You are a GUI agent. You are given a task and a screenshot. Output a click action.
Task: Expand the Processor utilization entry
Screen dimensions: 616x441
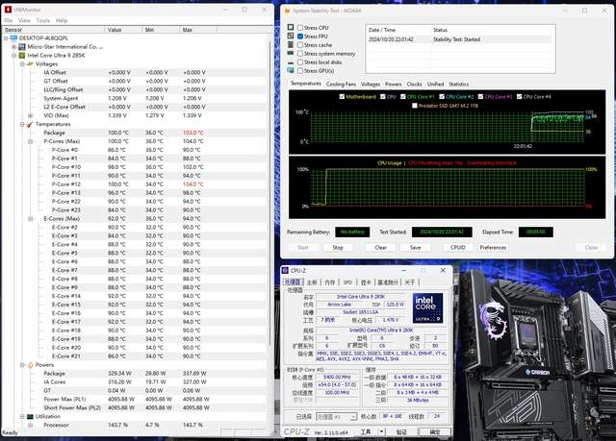click(31, 425)
